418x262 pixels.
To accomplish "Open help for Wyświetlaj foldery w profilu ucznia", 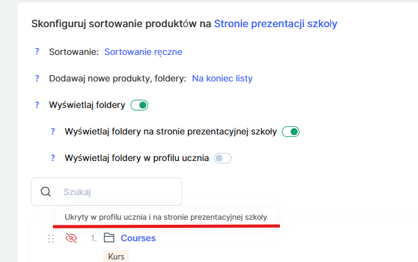I will tap(53, 158).
